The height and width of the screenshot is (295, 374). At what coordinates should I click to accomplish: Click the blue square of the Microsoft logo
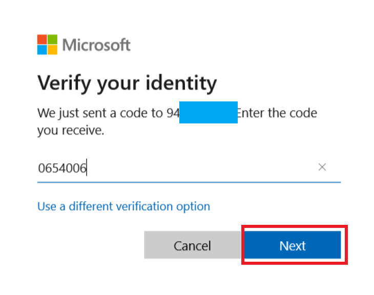(x=42, y=50)
